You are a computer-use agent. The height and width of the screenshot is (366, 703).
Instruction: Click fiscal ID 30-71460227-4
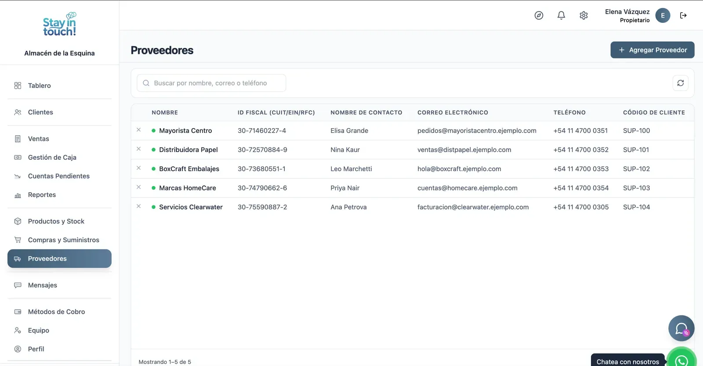coord(262,131)
